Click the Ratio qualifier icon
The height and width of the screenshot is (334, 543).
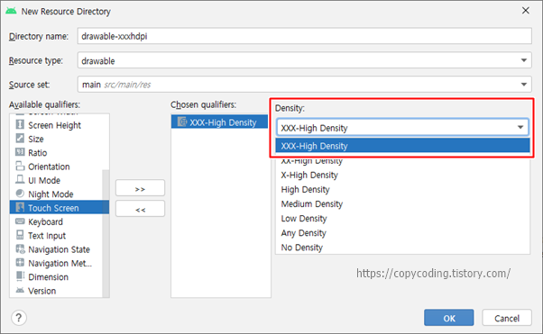20,152
